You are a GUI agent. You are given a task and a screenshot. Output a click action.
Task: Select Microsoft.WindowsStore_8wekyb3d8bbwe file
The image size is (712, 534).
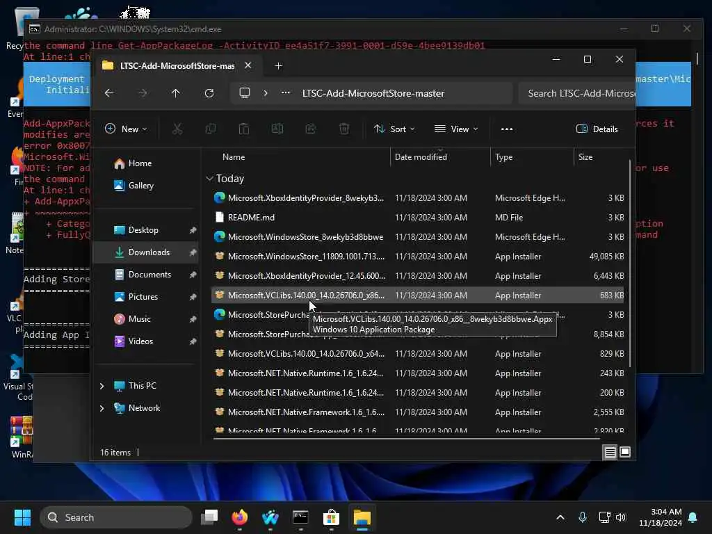pos(418,237)
